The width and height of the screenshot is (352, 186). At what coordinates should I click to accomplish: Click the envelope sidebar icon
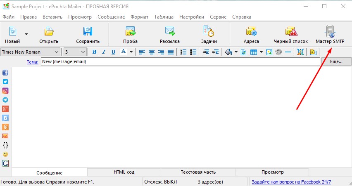tap(5, 136)
